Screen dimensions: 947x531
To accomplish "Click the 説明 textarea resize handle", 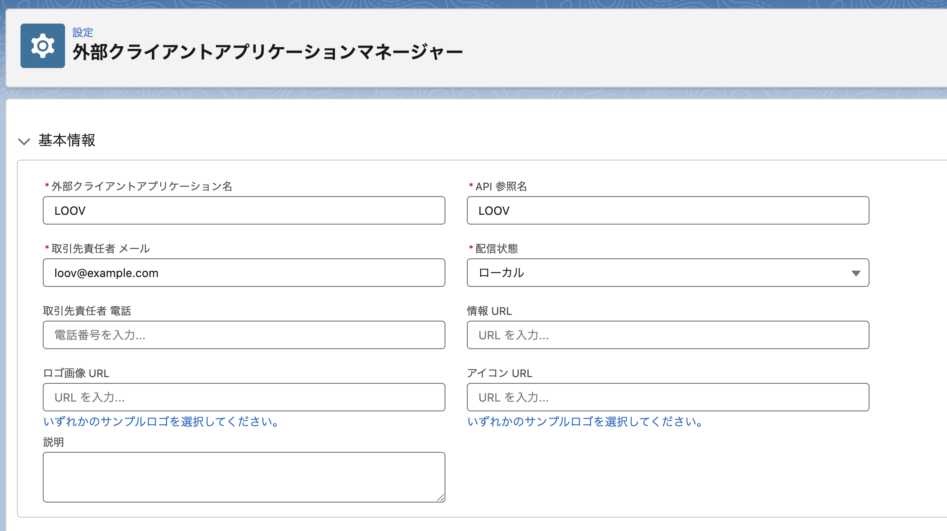I will click(x=441, y=498).
